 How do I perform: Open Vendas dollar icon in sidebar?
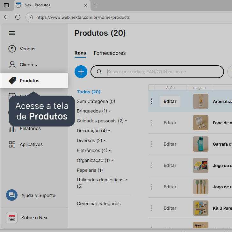coord(12,49)
